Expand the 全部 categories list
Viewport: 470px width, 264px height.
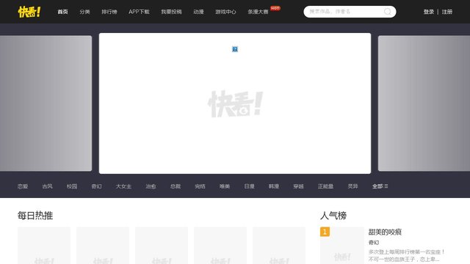pyautogui.click(x=380, y=186)
